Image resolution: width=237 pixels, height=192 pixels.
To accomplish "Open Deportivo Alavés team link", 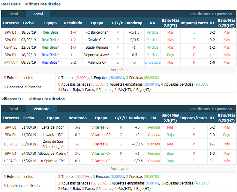I will (97, 55).
